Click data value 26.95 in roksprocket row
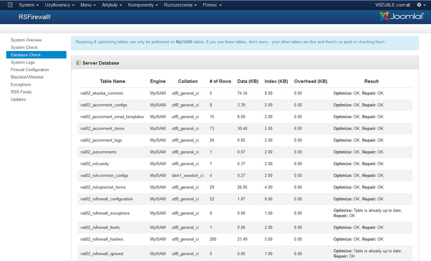 [x=242, y=188]
